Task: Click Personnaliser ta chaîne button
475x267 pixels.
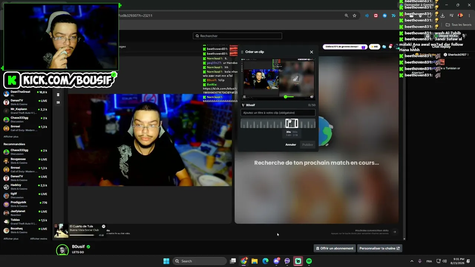Action: click(379, 248)
